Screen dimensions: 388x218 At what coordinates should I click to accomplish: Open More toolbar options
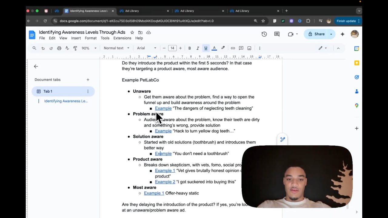(x=259, y=48)
